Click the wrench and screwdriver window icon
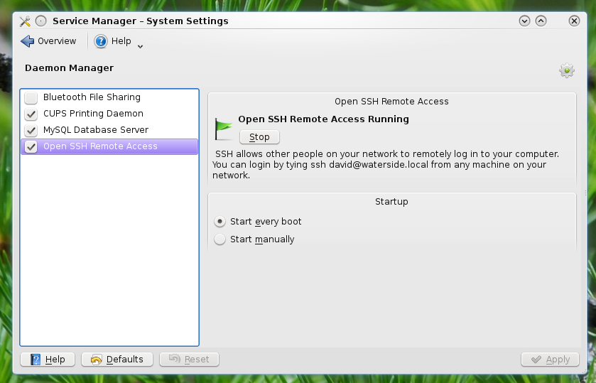The image size is (596, 383). tap(25, 21)
